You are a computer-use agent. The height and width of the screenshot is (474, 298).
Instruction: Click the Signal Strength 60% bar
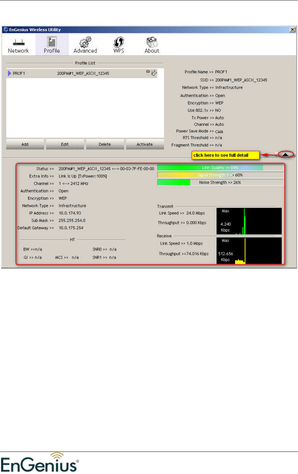click(220, 175)
